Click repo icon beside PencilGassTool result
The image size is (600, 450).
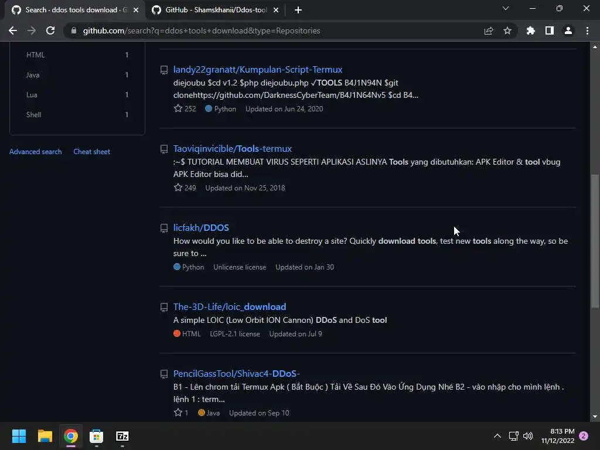pos(164,374)
